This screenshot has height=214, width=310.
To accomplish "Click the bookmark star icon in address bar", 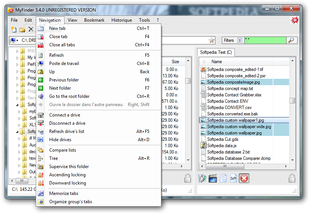I will [212, 40].
